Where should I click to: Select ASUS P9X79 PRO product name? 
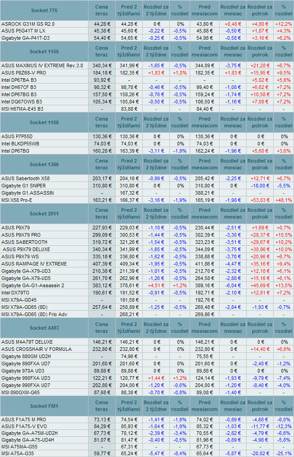click(x=21, y=235)
